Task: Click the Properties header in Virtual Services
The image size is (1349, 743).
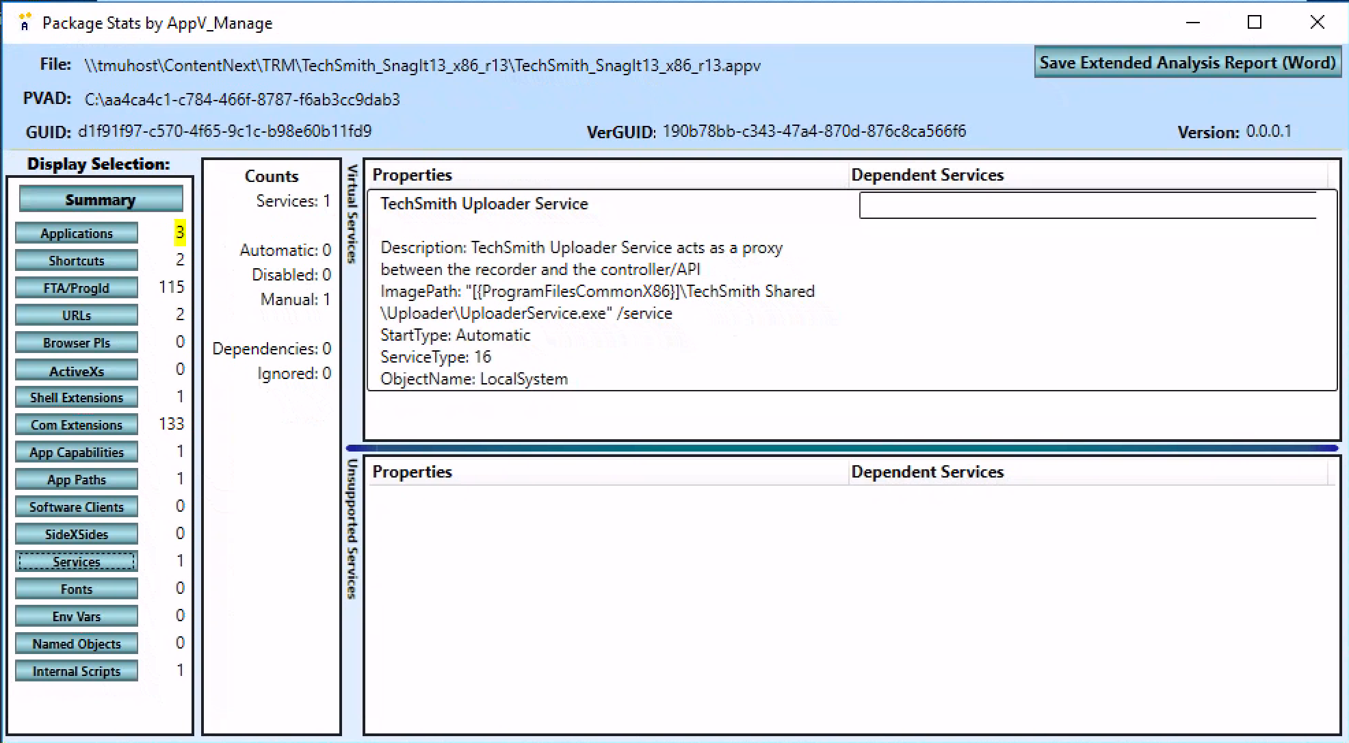Action: (412, 175)
